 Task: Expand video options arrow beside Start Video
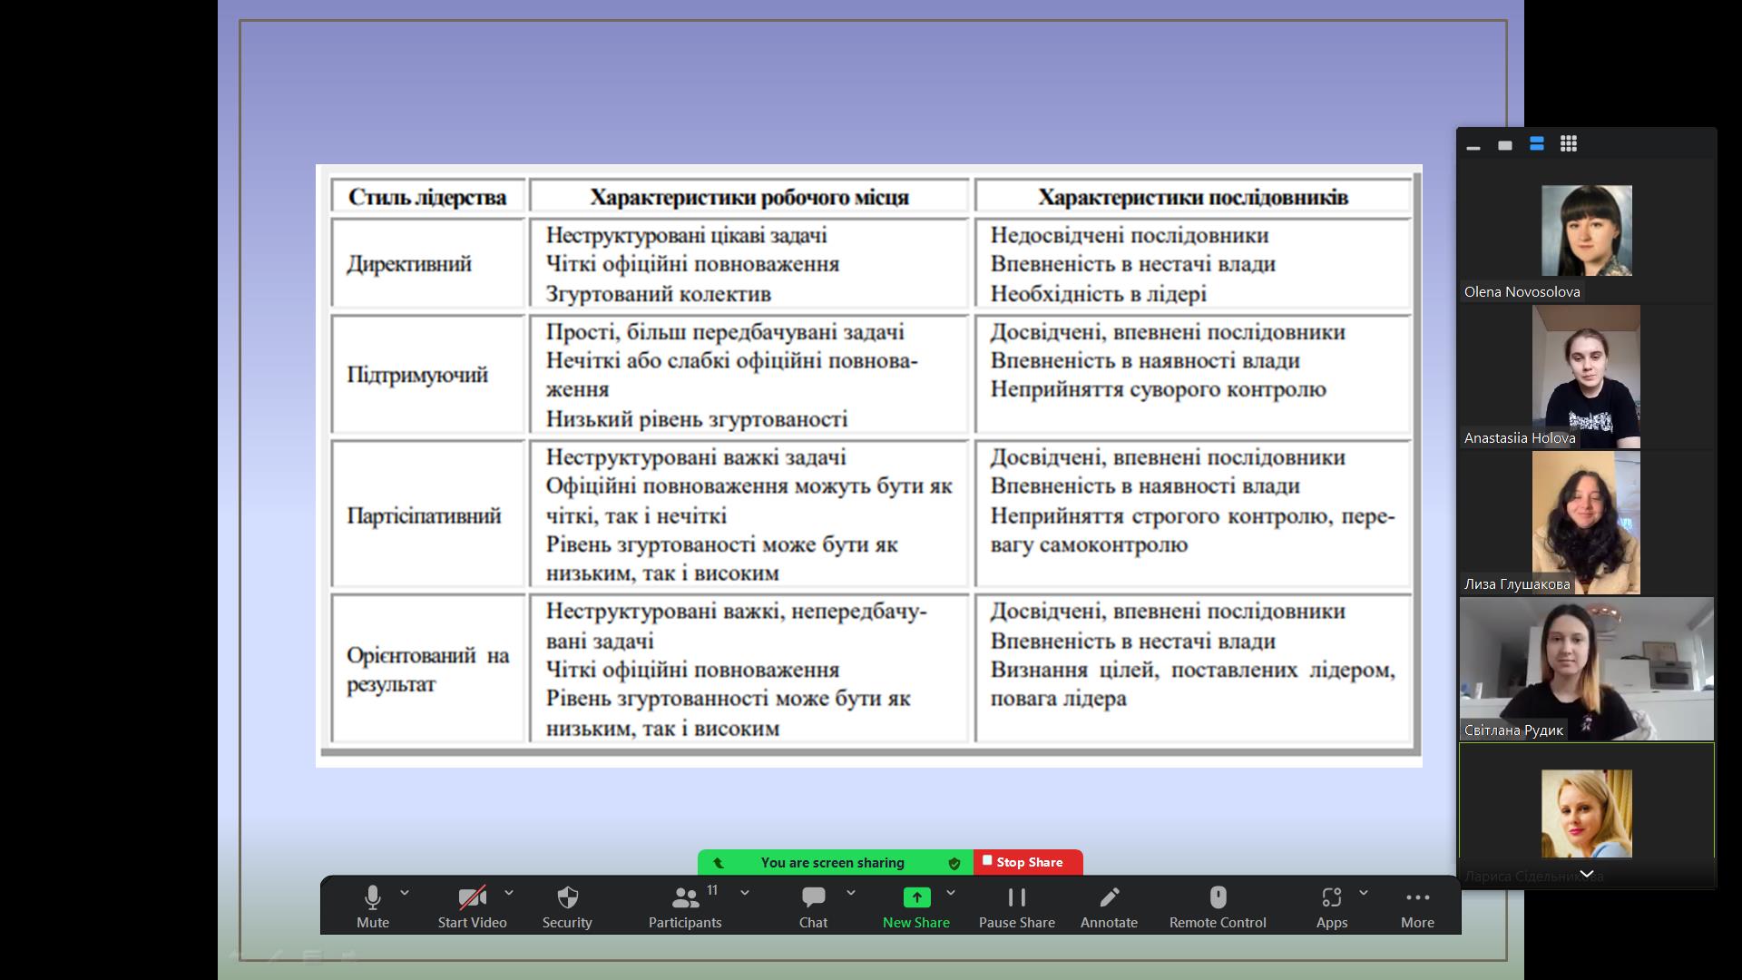pos(509,893)
